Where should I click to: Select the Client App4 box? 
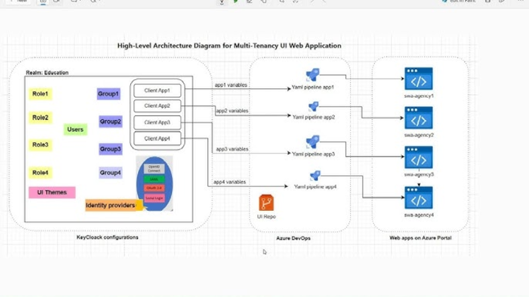tap(157, 138)
